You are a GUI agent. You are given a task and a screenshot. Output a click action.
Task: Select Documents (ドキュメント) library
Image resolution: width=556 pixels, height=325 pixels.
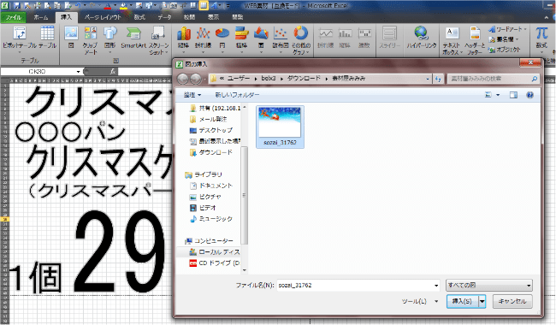(x=211, y=186)
